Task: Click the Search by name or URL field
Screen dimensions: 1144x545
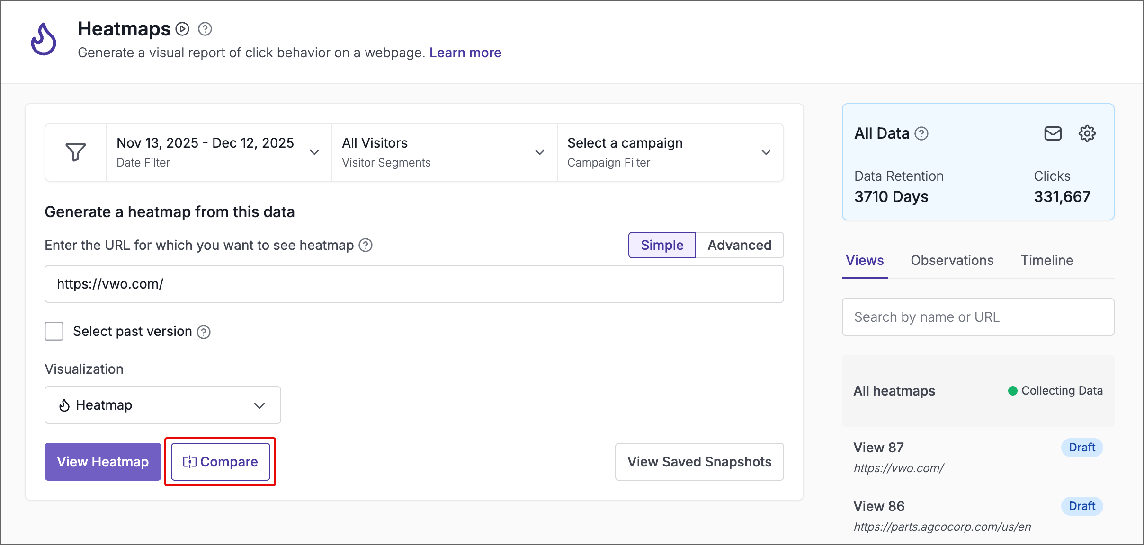Action: pyautogui.click(x=978, y=317)
